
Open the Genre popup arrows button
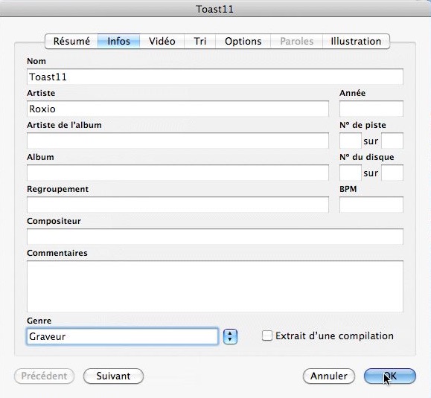(230, 336)
